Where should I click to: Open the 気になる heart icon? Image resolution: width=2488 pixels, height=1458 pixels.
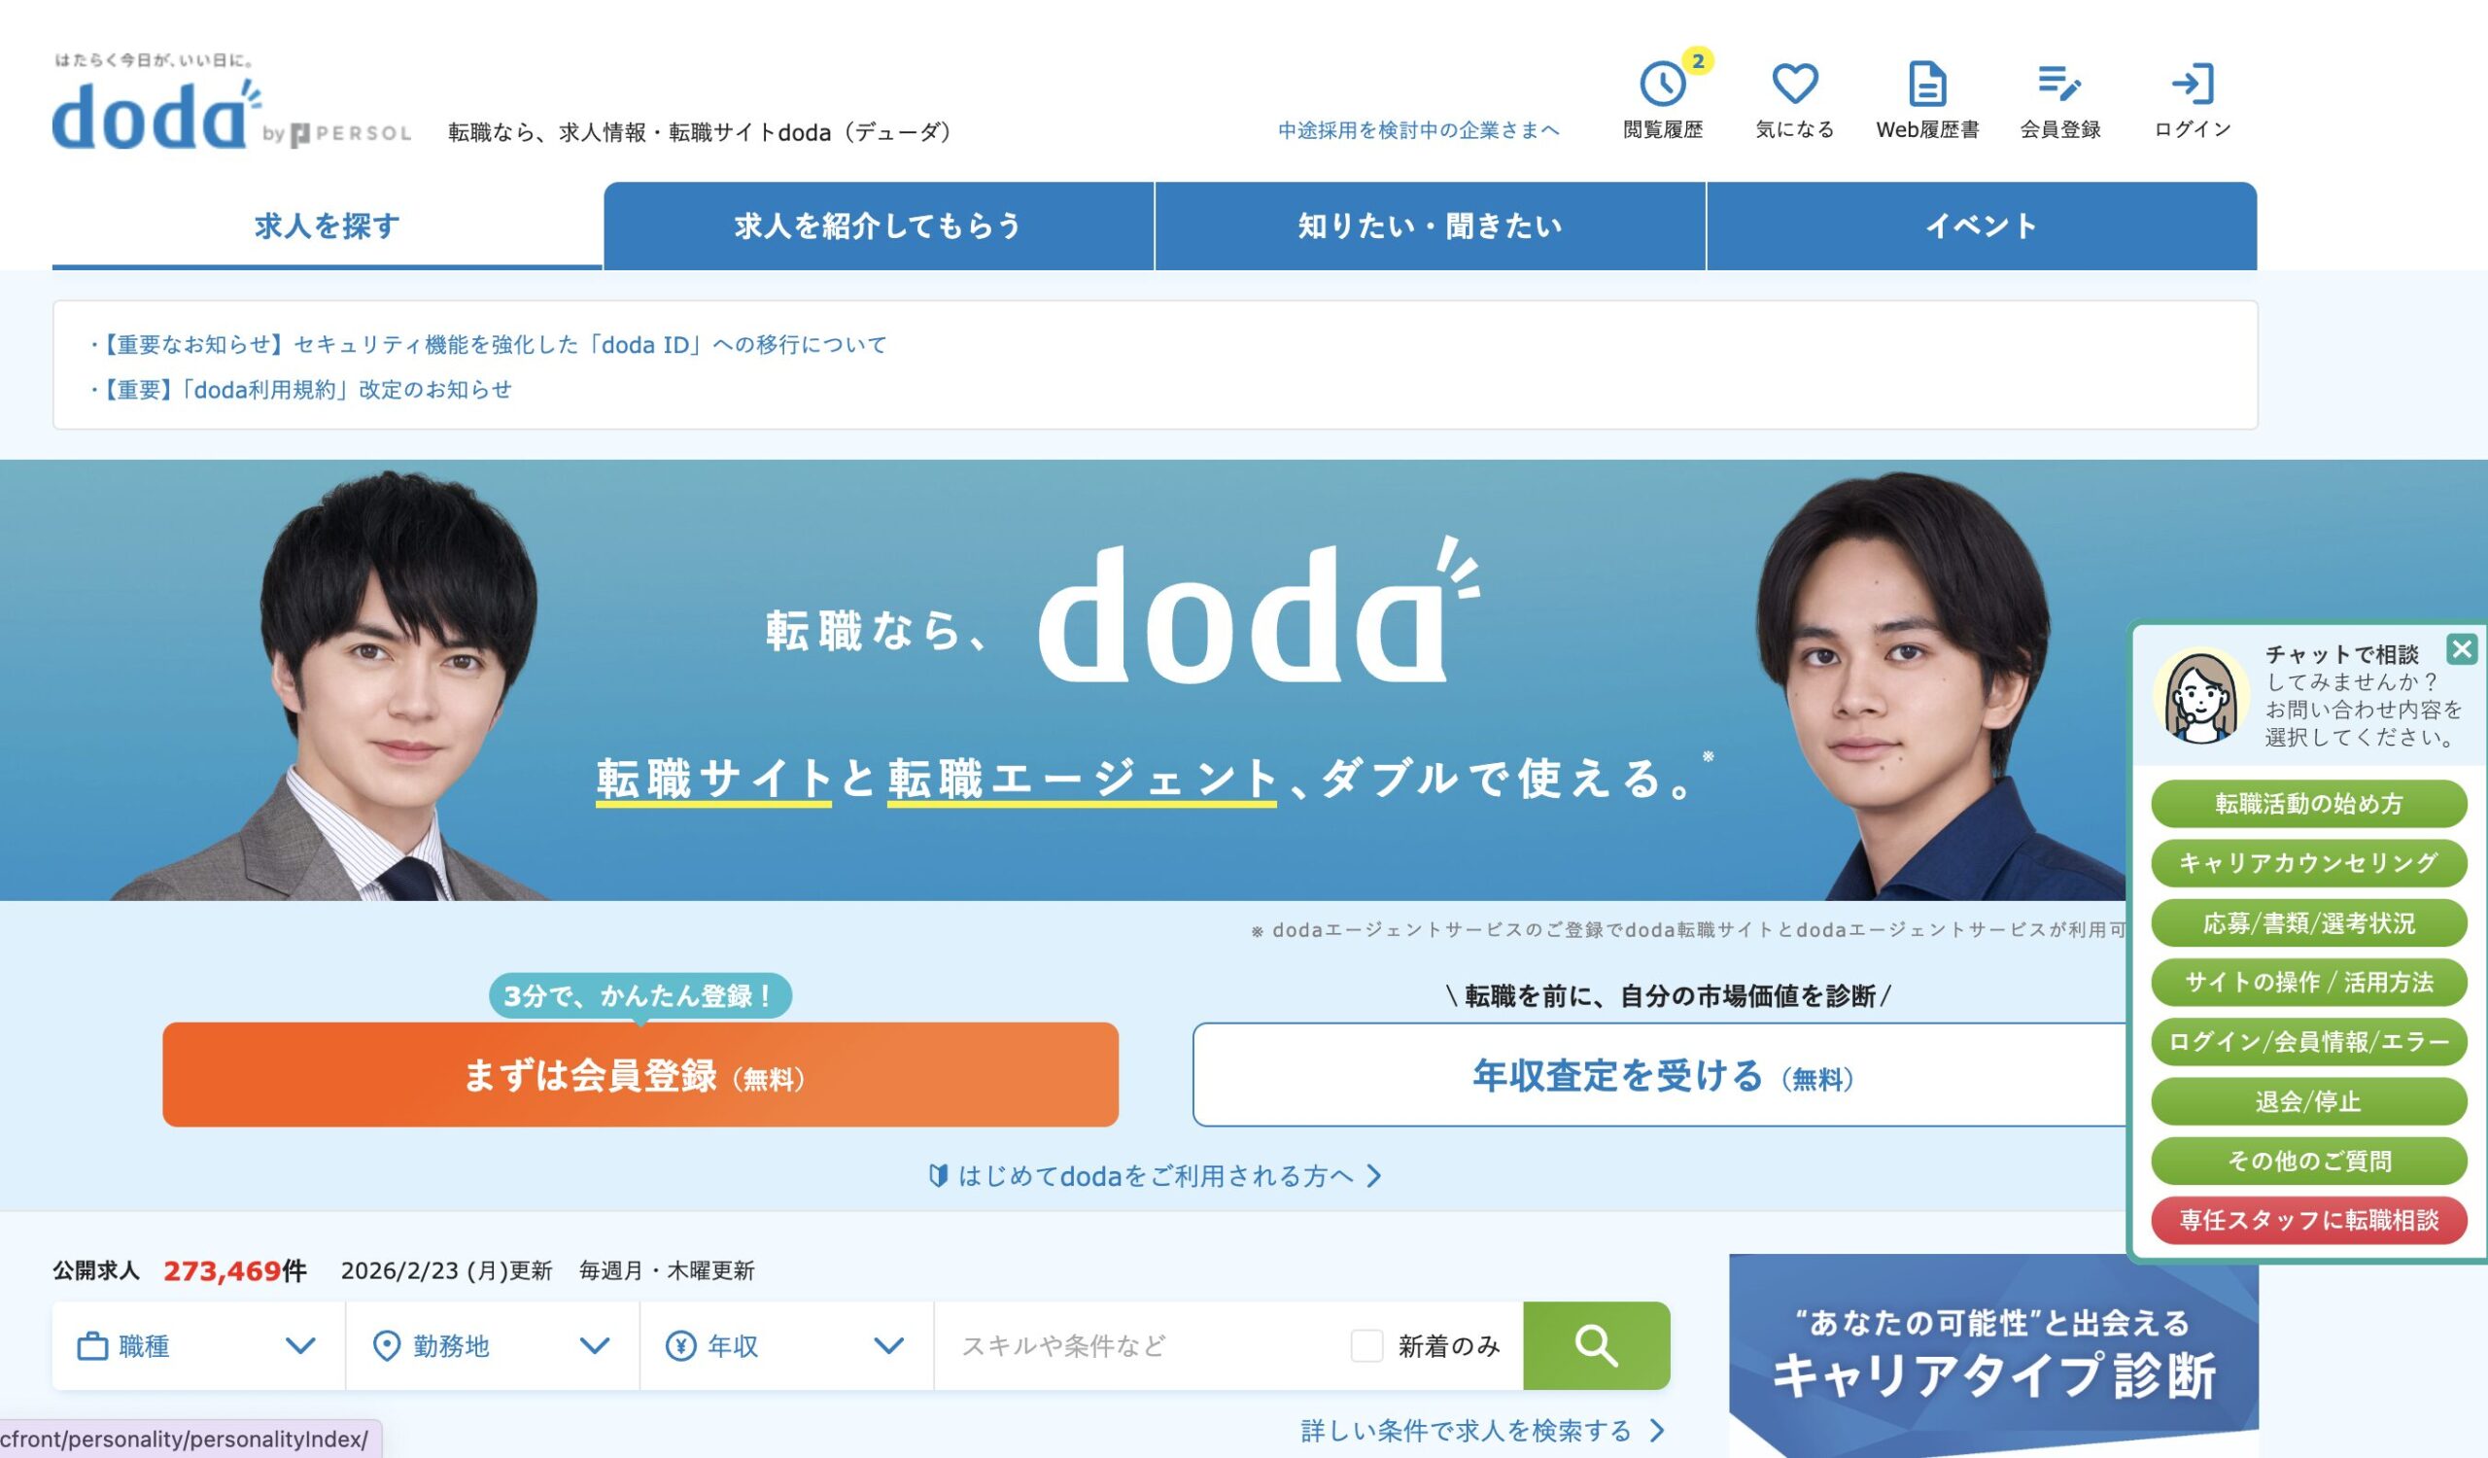[x=1794, y=84]
